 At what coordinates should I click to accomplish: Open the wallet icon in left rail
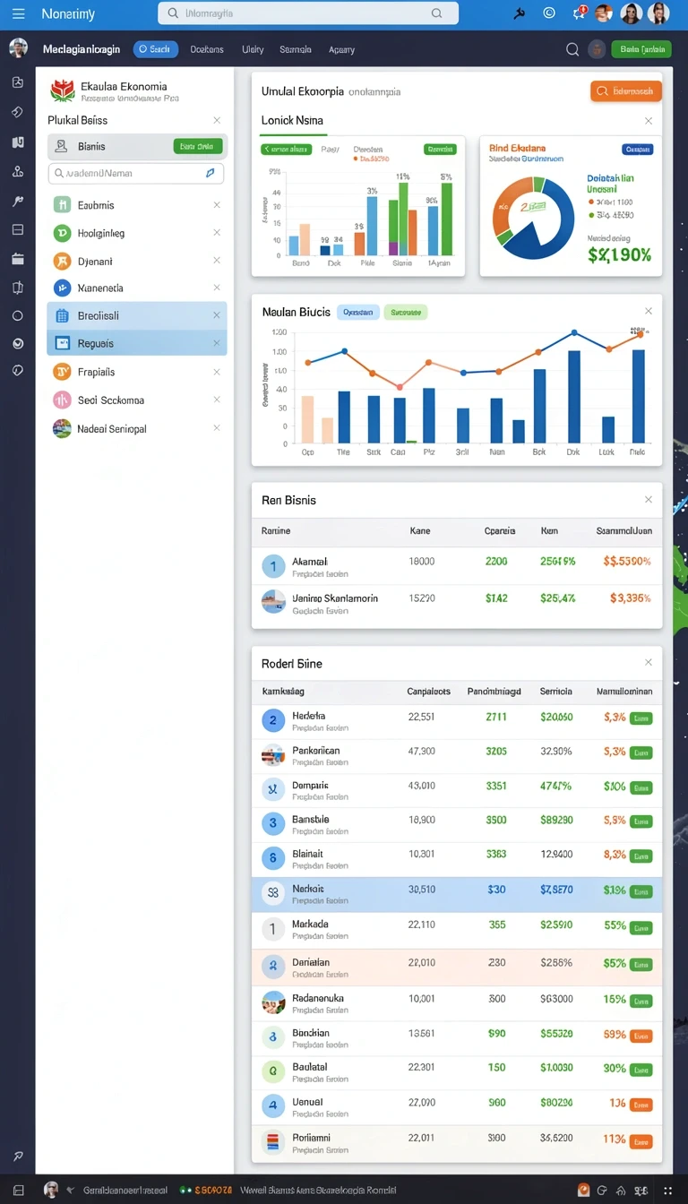(17, 259)
